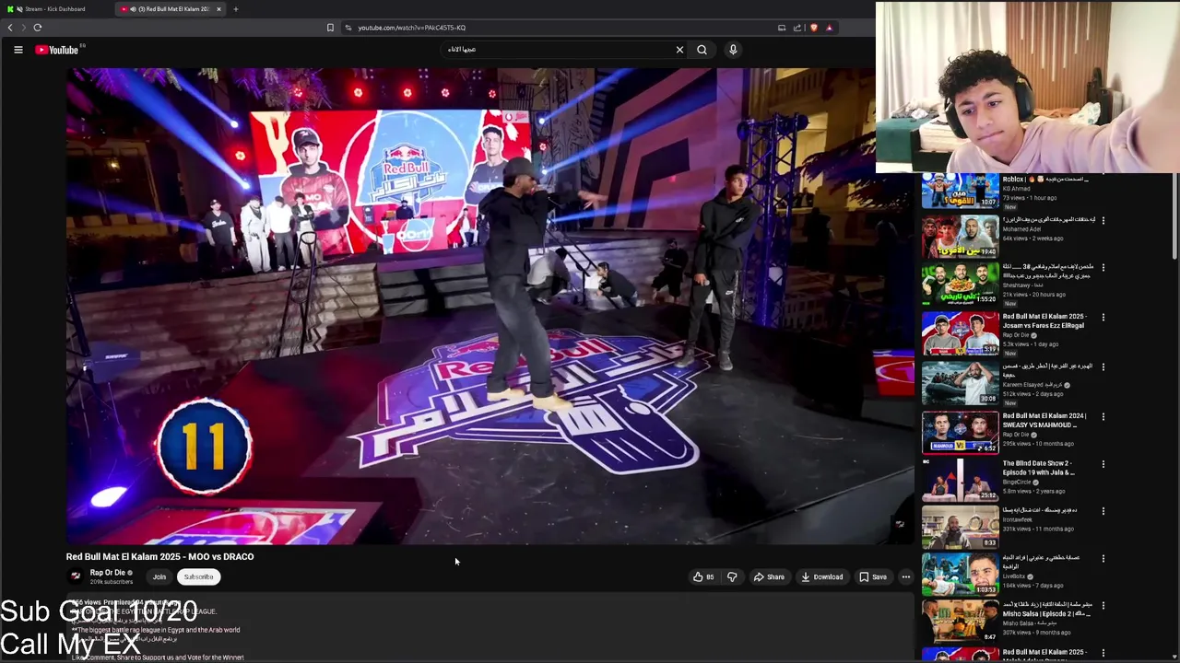Open a new browser tab
1180x663 pixels.
235,9
